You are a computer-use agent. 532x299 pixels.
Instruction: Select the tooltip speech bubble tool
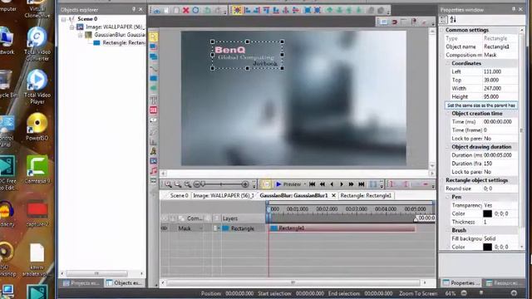click(x=153, y=120)
